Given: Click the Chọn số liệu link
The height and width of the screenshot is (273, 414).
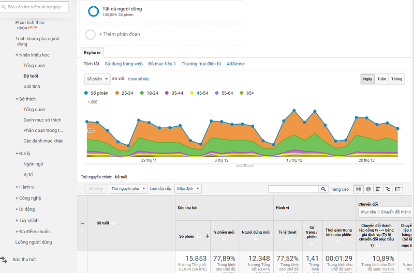Looking at the screenshot, I should tap(139, 79).
